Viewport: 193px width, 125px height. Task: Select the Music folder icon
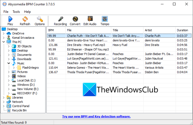pyautogui.click(x=14, y=63)
